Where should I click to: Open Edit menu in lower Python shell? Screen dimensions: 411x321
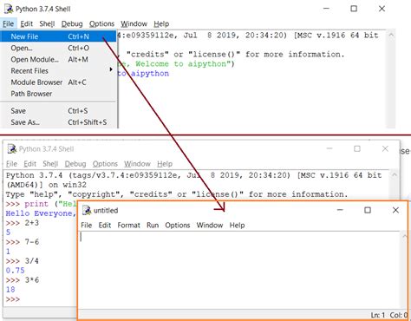30,164
